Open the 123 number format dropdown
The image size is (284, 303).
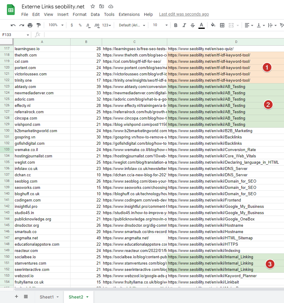pos(107,25)
